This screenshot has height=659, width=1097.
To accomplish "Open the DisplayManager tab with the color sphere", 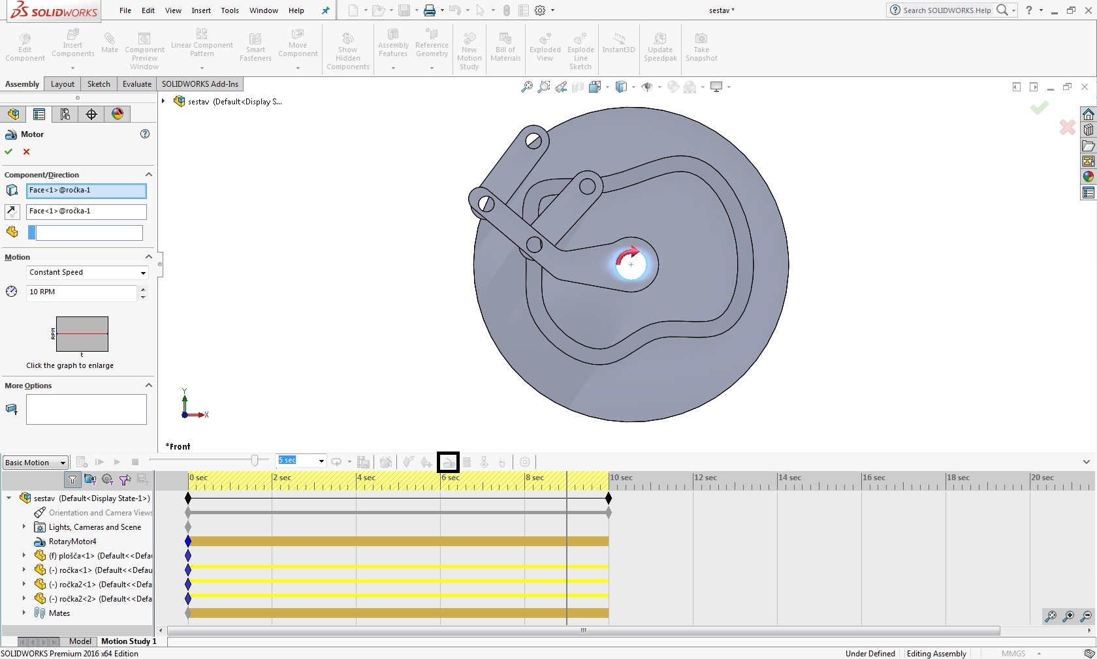I will point(118,114).
